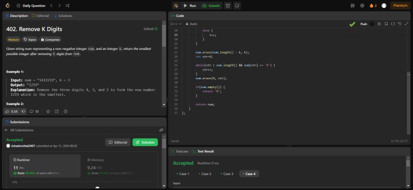The image size is (413, 190).
Task: Like the problem, 8.6K thumbs up
Action: (12, 111)
